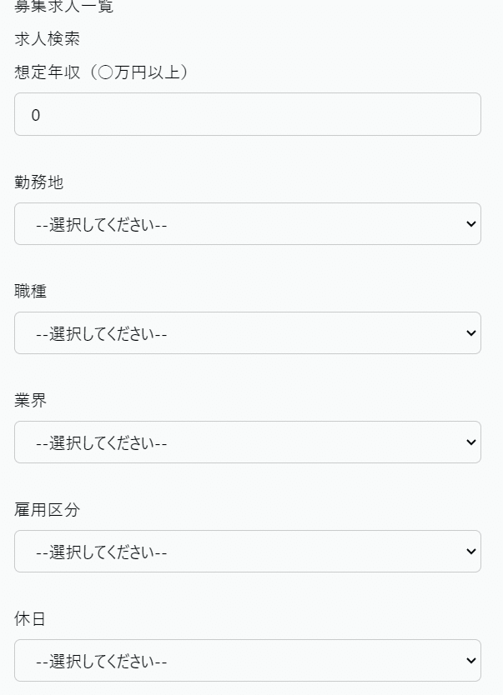Click the 休日 dropdown chevron arrow
Viewport: 503px width, 695px height.
coord(471,661)
